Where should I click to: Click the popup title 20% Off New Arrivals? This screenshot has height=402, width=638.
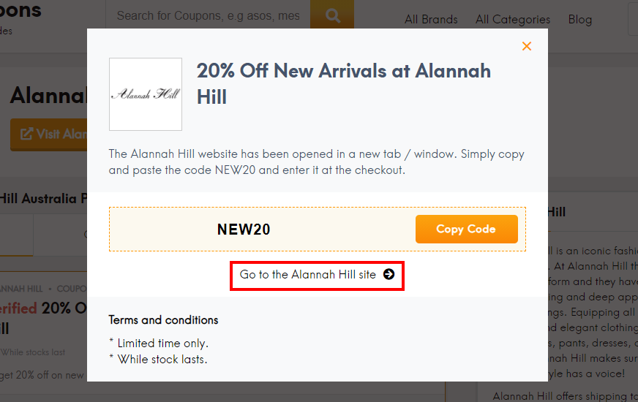pyautogui.click(x=343, y=84)
